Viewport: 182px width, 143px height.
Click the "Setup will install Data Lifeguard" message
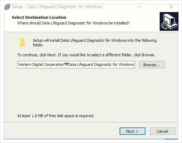tap(95, 42)
